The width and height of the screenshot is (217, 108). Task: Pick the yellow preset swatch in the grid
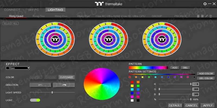coord(132,86)
